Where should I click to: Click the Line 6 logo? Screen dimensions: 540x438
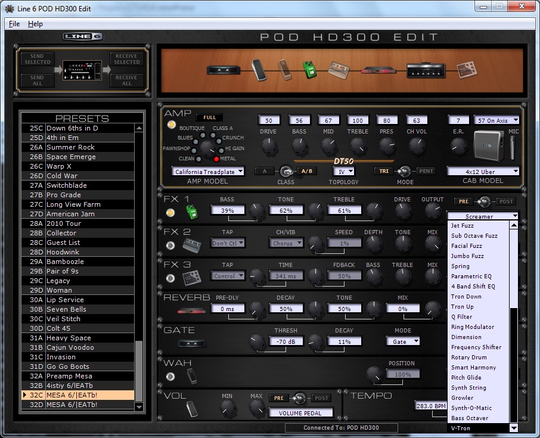tap(83, 36)
